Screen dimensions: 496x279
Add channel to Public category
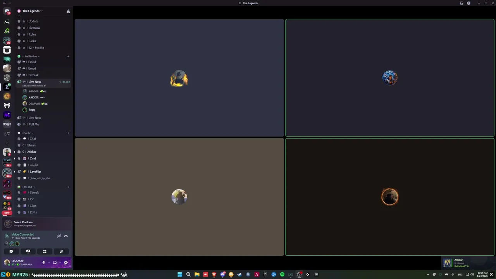coord(68,133)
